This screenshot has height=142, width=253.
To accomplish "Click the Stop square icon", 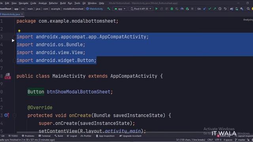I will click(x=193, y=9).
